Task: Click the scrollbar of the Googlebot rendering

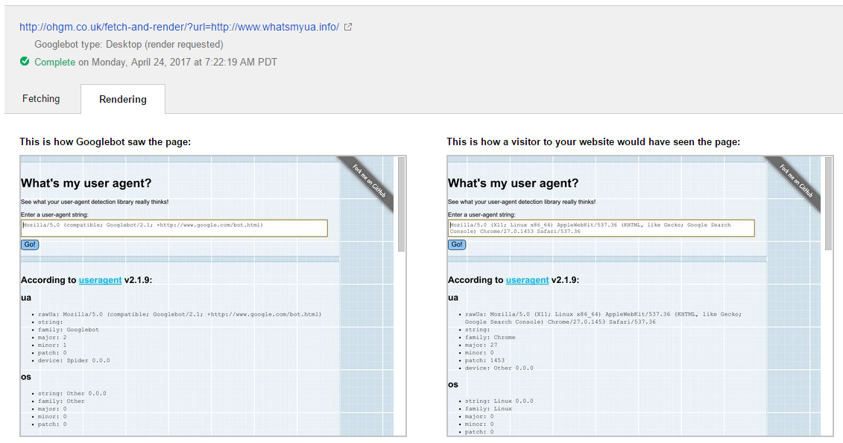Action: [402, 205]
